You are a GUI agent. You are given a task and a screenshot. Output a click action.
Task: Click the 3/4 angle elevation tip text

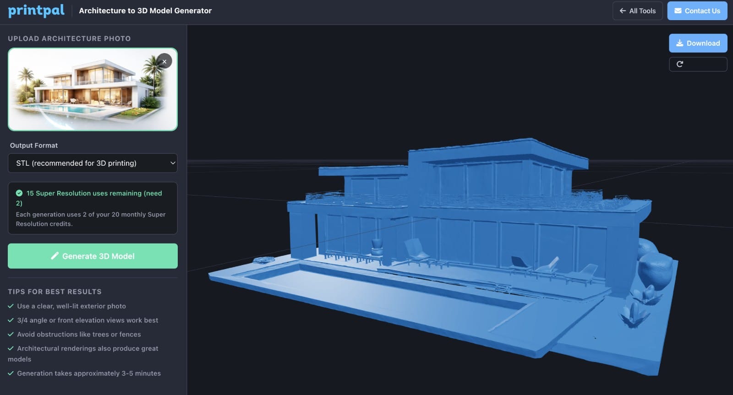[x=88, y=320]
